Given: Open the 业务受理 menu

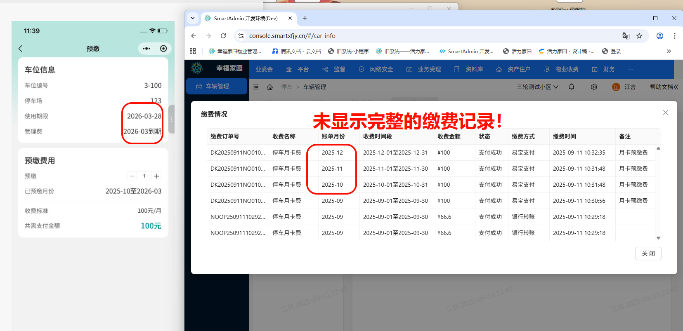Looking at the screenshot, I should [x=424, y=69].
